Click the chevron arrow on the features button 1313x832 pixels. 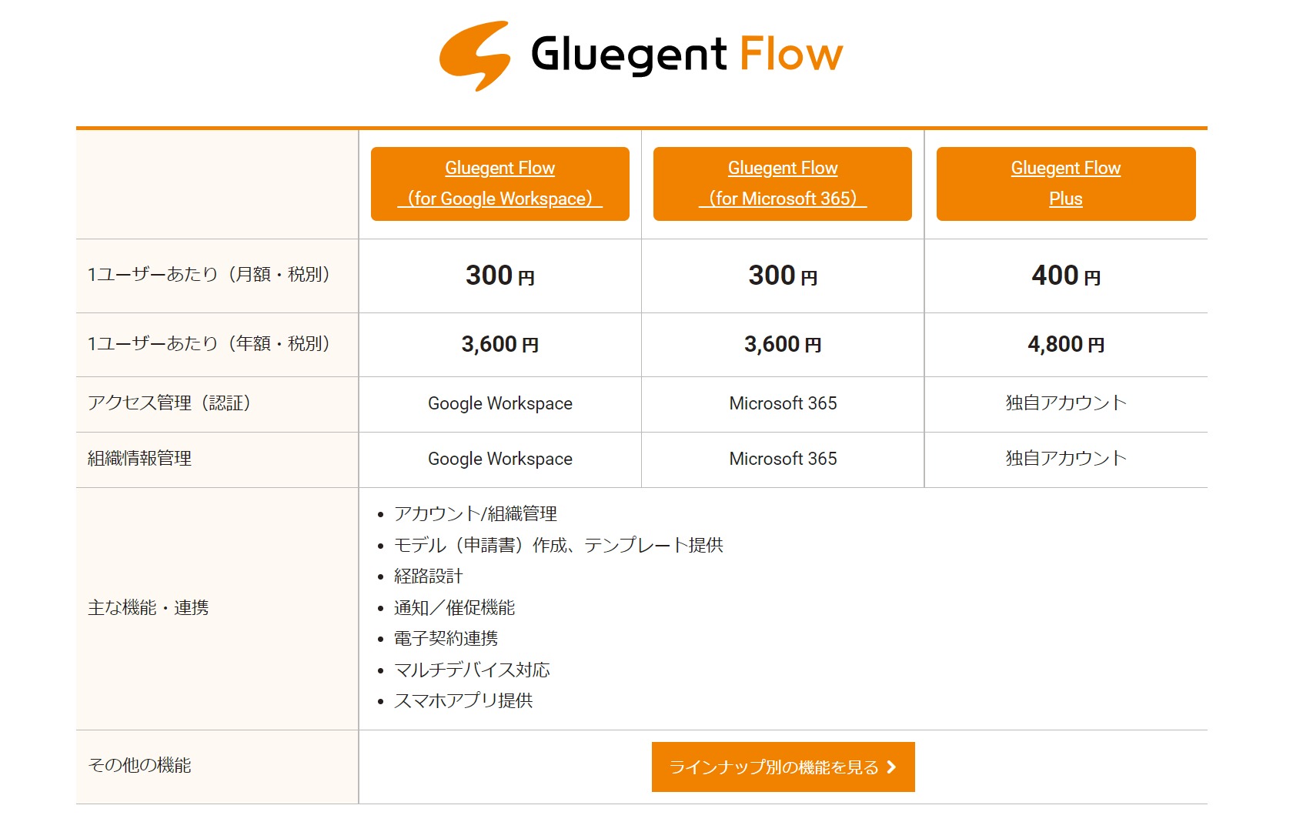point(892,767)
